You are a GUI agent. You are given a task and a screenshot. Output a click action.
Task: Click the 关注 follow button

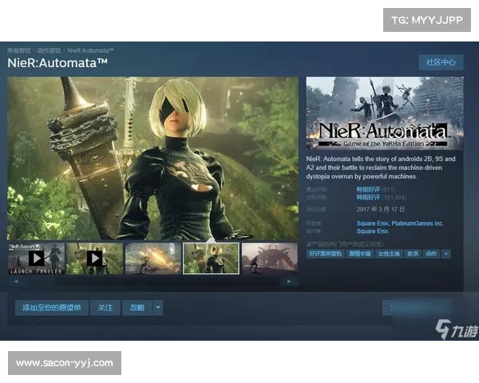[105, 307]
